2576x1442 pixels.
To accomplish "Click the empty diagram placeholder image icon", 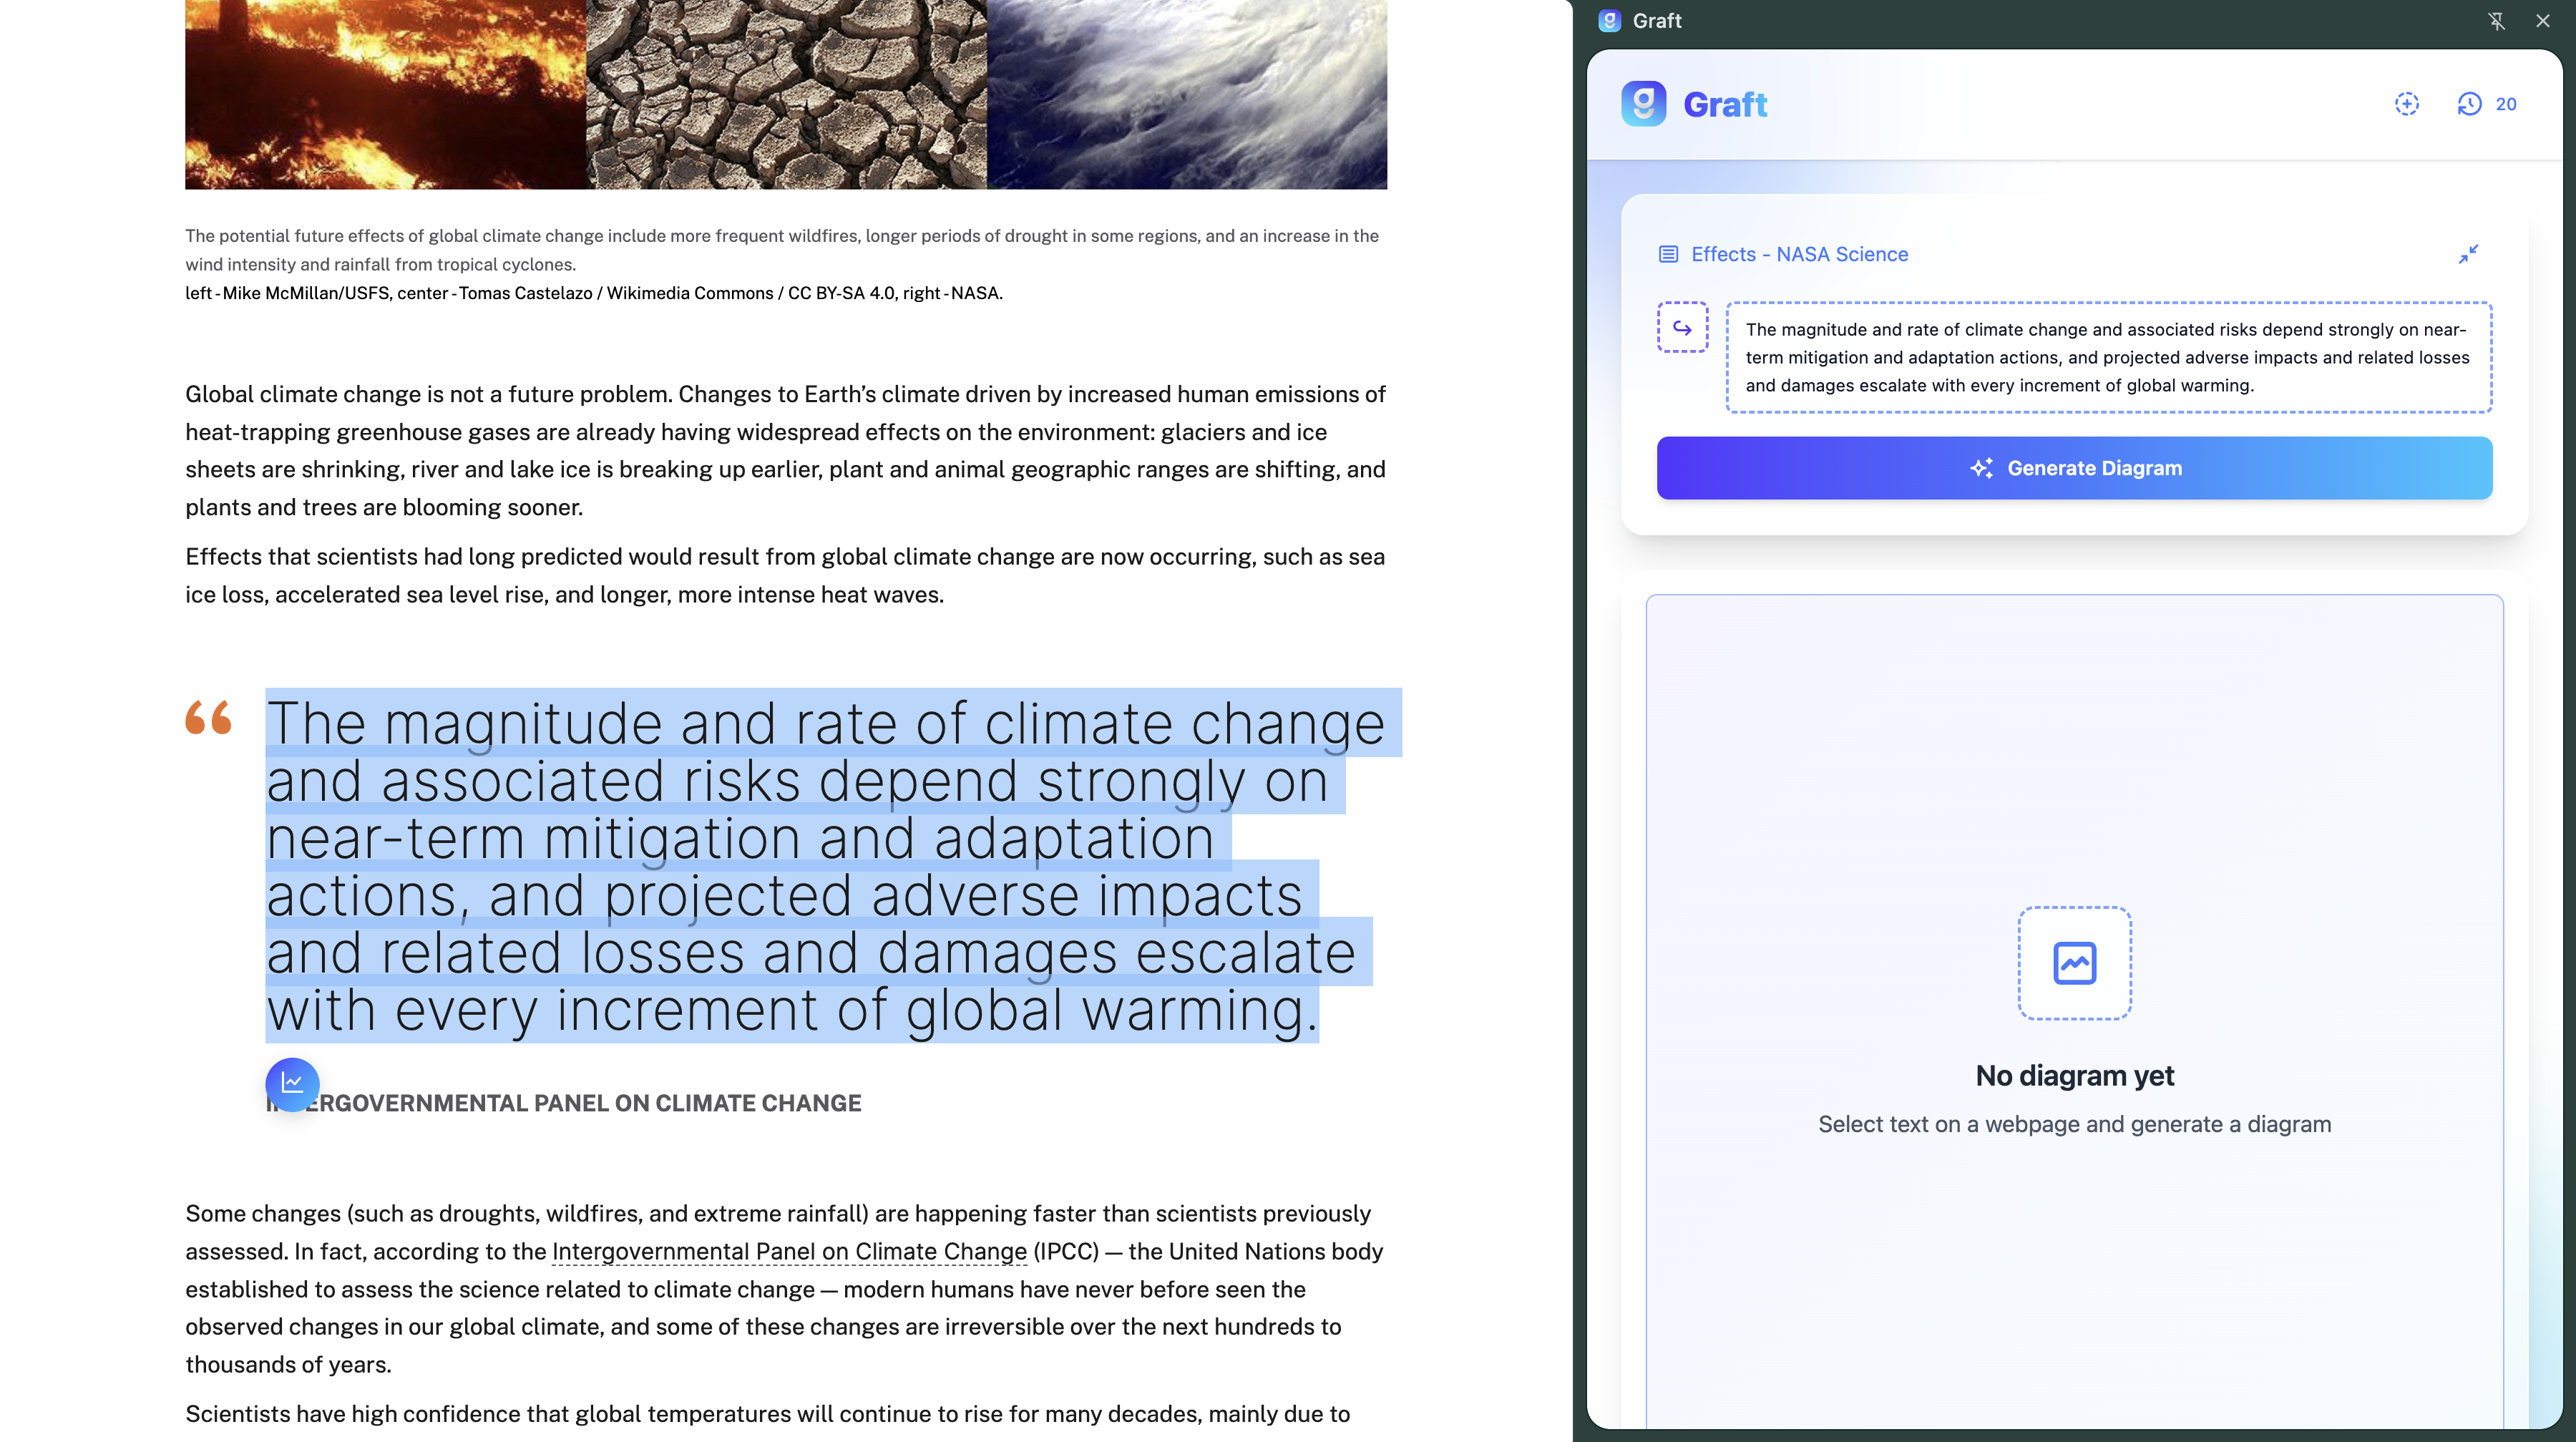I will (x=2074, y=963).
